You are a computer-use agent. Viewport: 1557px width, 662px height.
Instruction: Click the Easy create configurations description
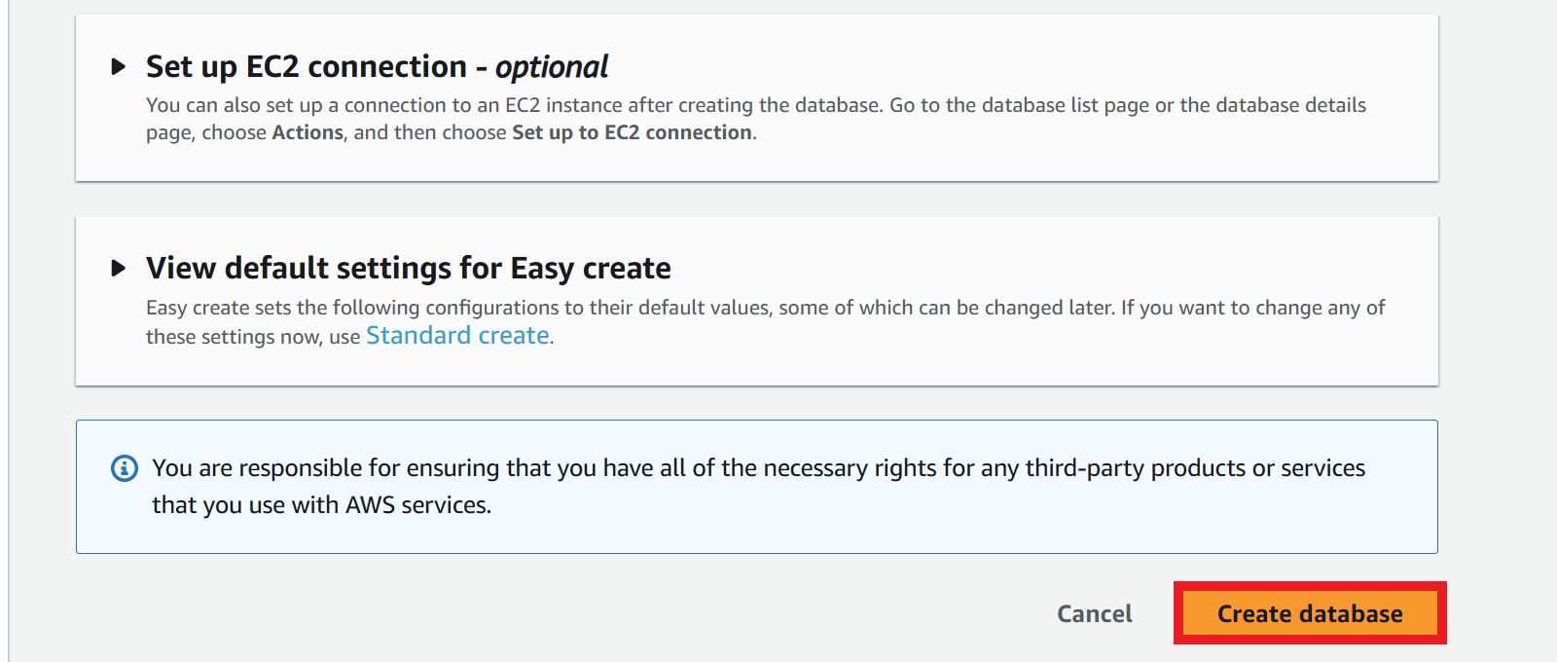point(681,309)
